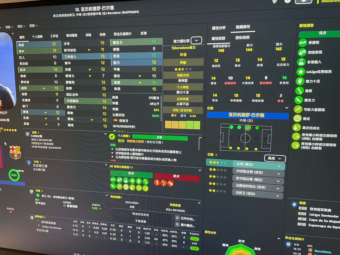Click the FC Barcelona club crest

point(15,152)
